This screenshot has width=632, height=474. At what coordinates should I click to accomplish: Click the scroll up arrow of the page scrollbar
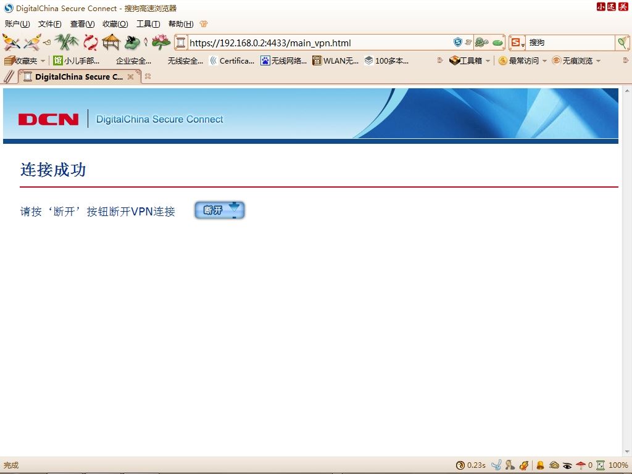point(627,91)
